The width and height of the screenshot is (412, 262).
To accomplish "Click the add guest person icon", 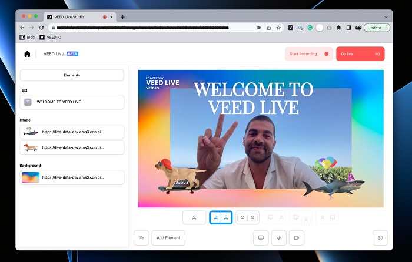I will pyautogui.click(x=141, y=238).
